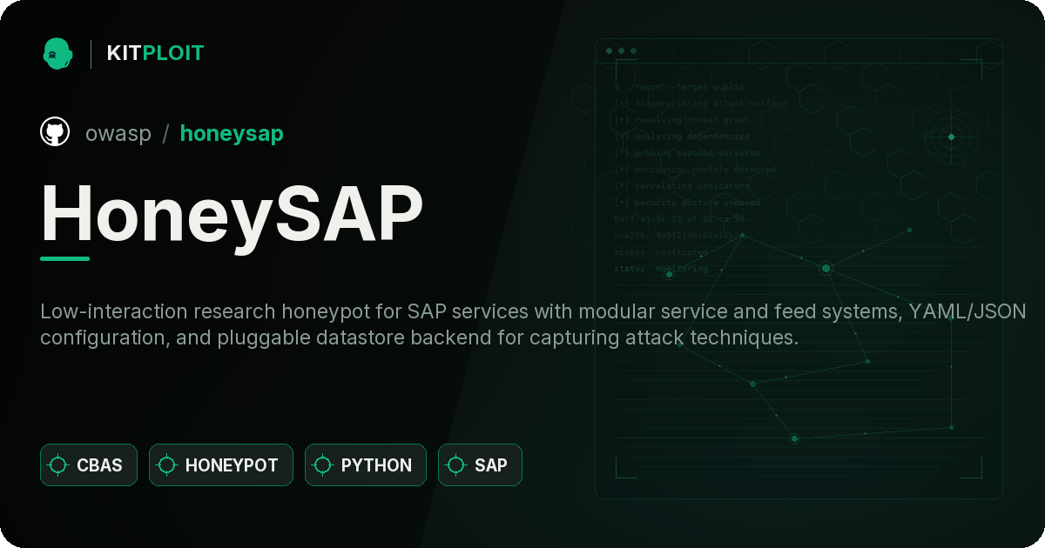Click the 'encryption profile detected' terminal line
This screenshot has width=1045, height=548.
point(694,170)
